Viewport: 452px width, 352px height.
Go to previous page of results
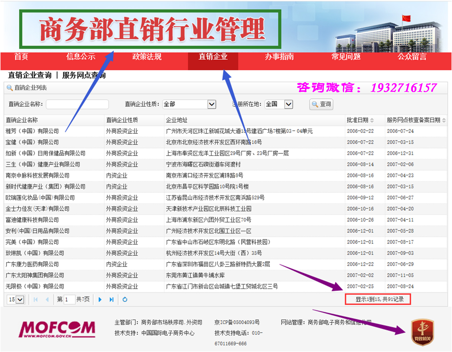coord(47,300)
